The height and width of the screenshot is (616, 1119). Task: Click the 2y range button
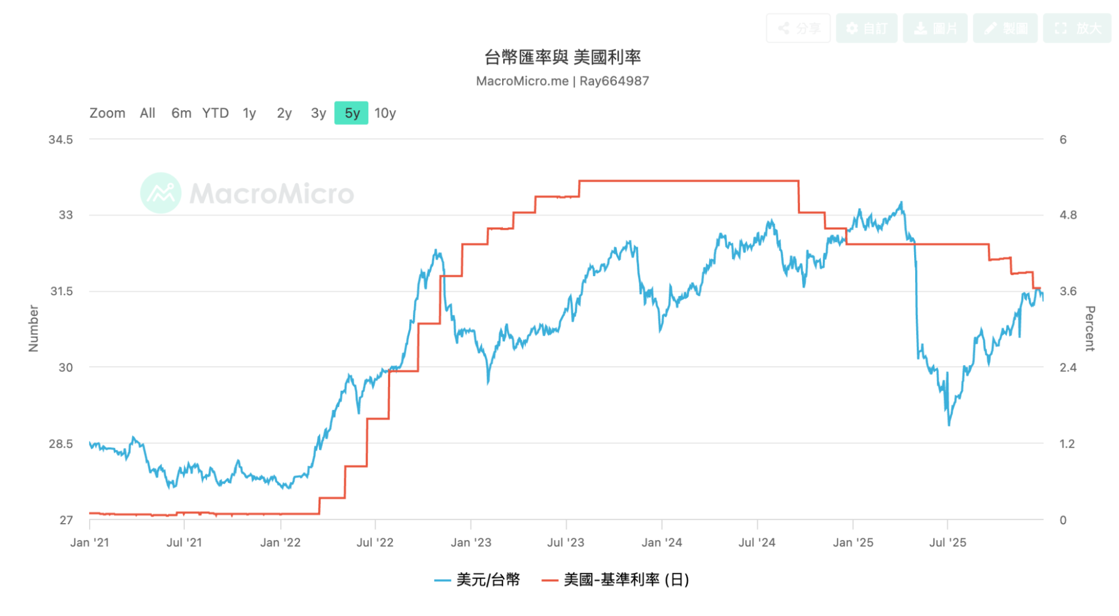coord(283,113)
